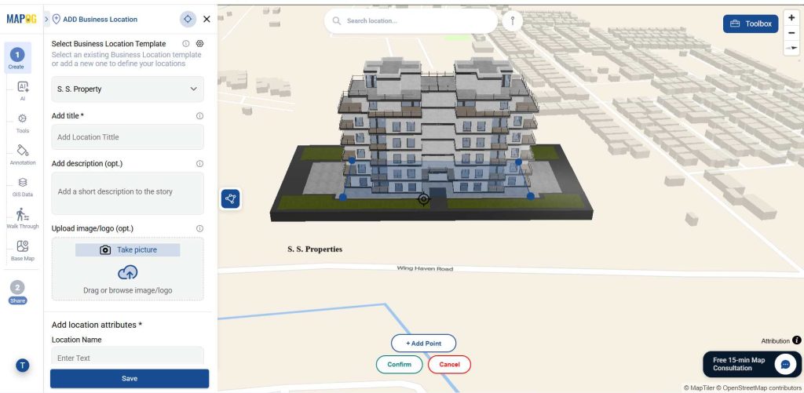The width and height of the screenshot is (804, 393).
Task: Click the Add Location Title field
Action: coord(128,136)
